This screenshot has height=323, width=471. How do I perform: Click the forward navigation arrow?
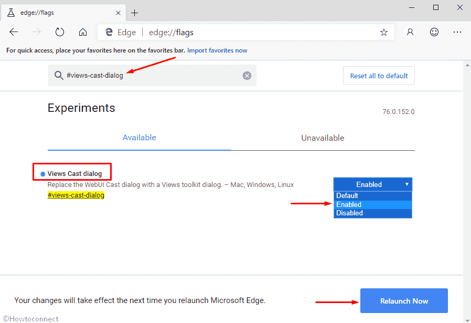pyautogui.click(x=36, y=32)
